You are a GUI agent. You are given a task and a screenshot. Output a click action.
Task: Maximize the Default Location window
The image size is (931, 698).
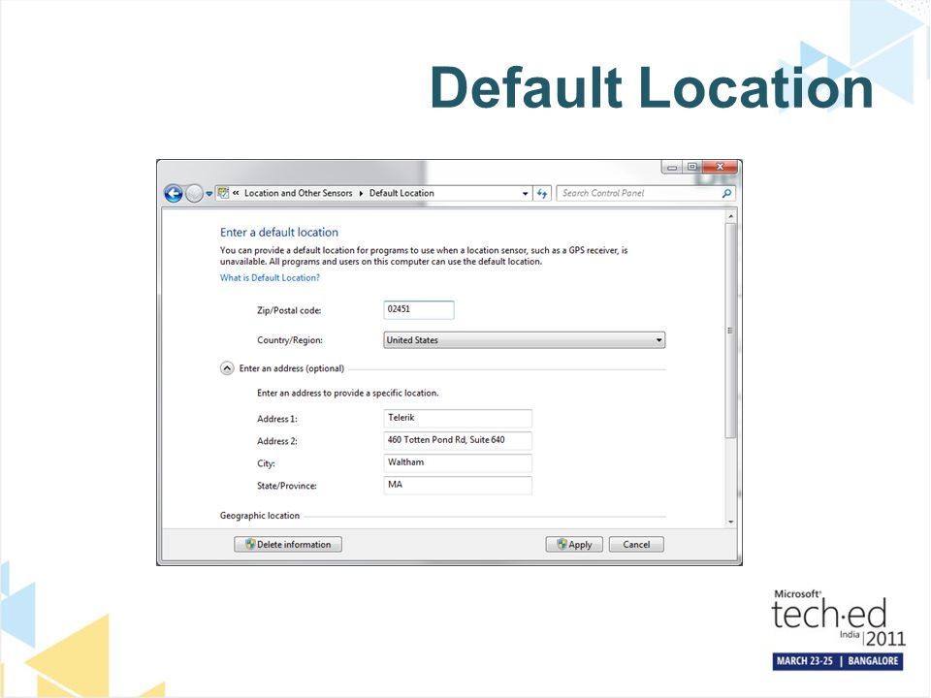[x=692, y=168]
